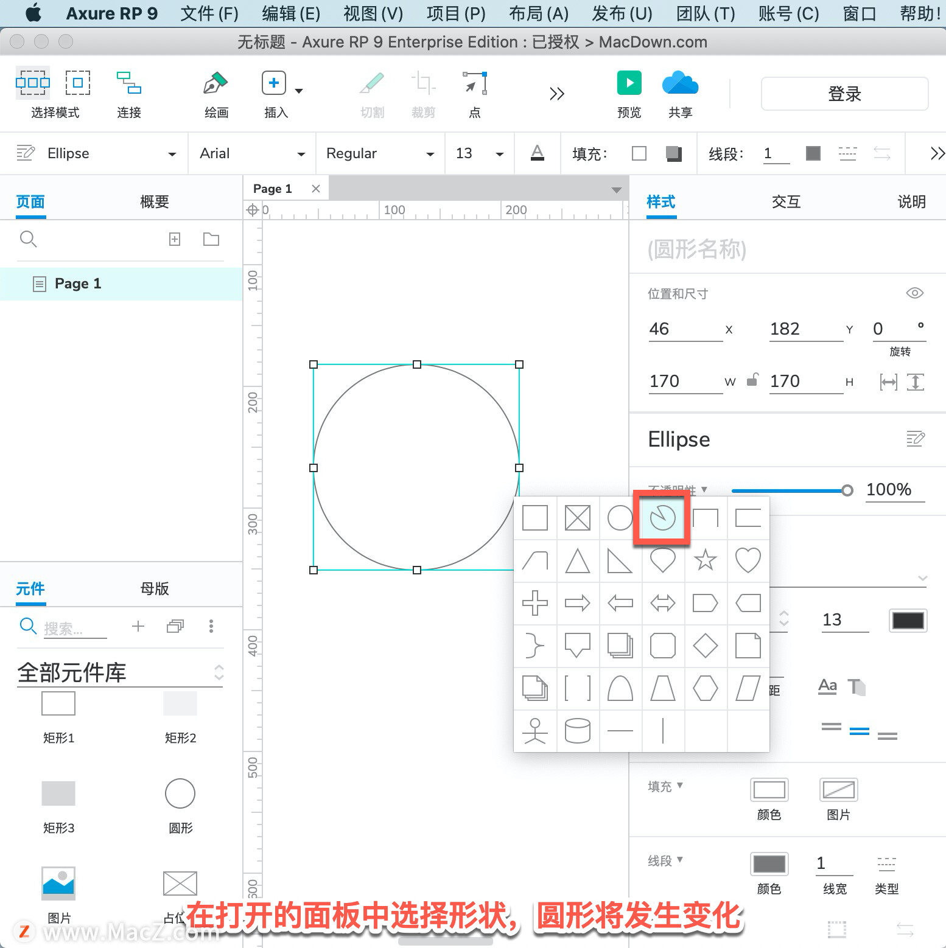This screenshot has width=946, height=948.
Task: Switch to the 母版 masters tab
Action: [x=154, y=588]
